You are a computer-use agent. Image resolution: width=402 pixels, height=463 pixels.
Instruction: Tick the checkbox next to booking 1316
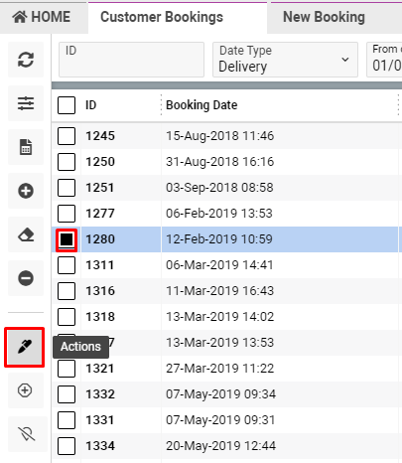point(67,291)
